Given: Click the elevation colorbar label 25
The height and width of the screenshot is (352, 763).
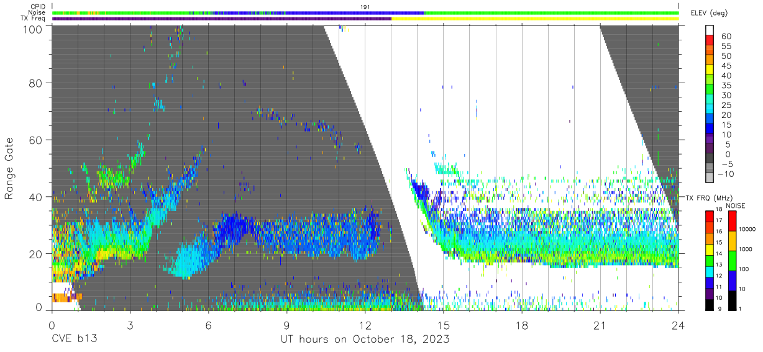Looking at the screenshot, I should (x=725, y=105).
